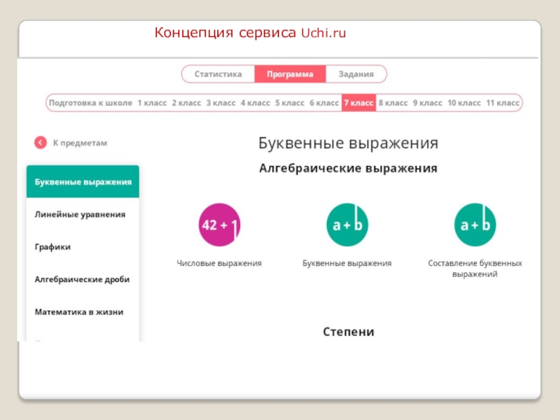Viewport: 560px width, 420px height.
Task: Select 3 класс grade tab
Action: point(220,103)
